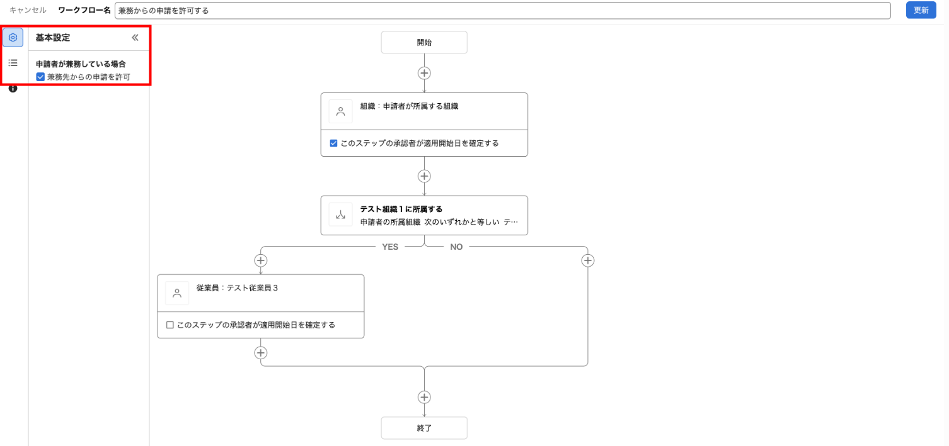Click person icon in 組織 approval step

tap(341, 111)
